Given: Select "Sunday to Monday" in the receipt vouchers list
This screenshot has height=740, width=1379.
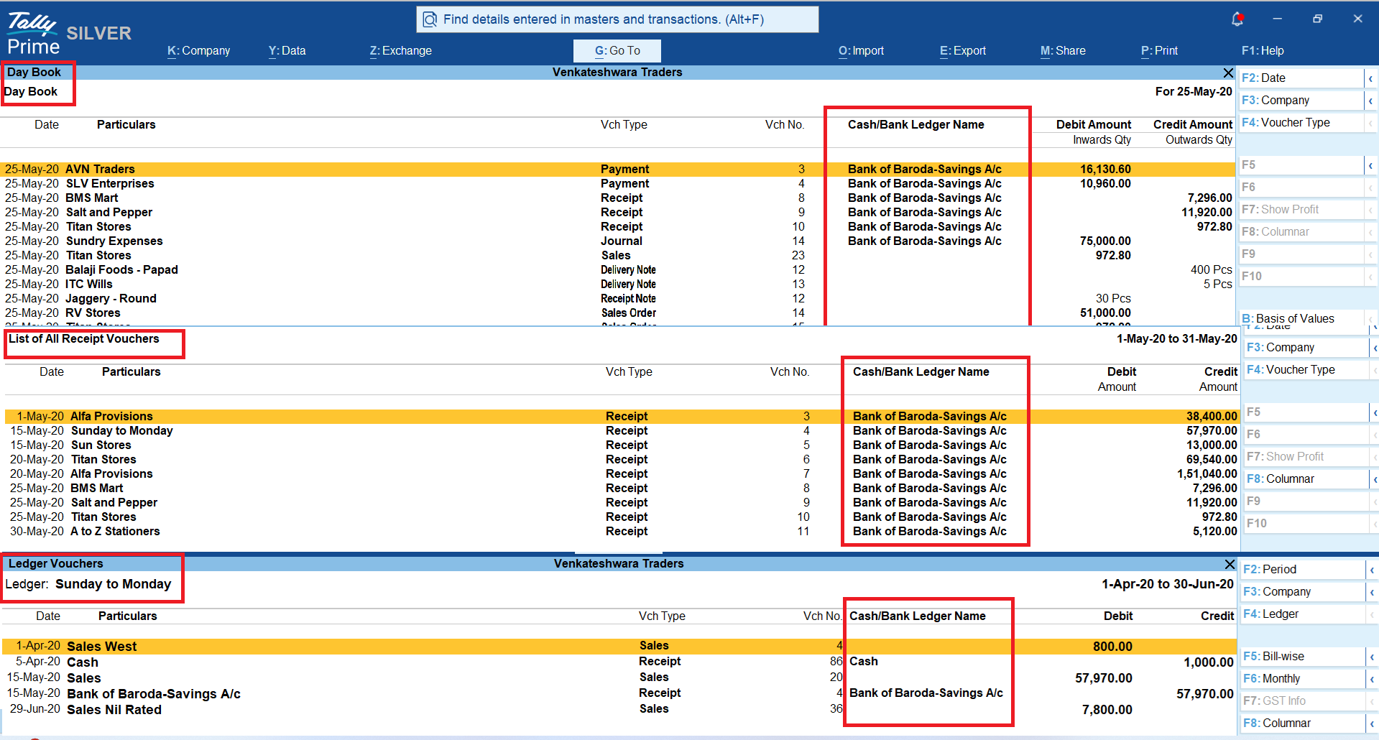Looking at the screenshot, I should click(x=622, y=431).
